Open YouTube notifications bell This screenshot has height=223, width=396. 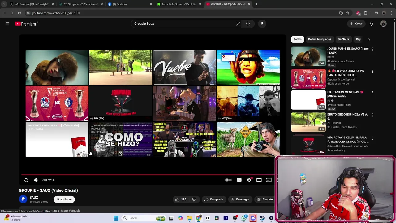click(x=372, y=24)
